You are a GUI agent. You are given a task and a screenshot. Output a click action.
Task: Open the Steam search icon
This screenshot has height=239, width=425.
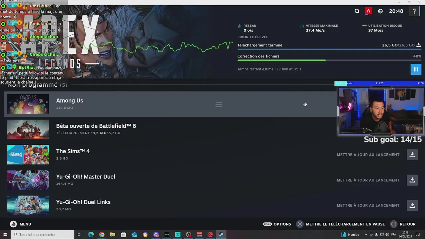[x=357, y=11]
